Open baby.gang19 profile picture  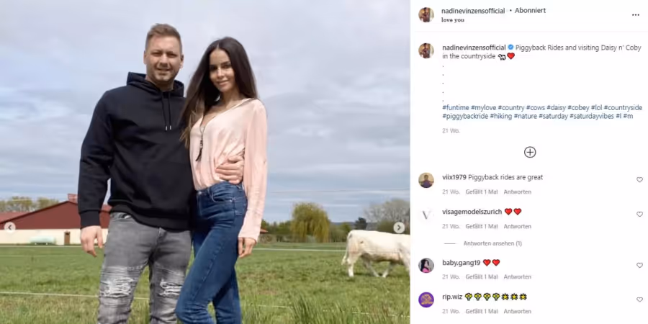426,265
